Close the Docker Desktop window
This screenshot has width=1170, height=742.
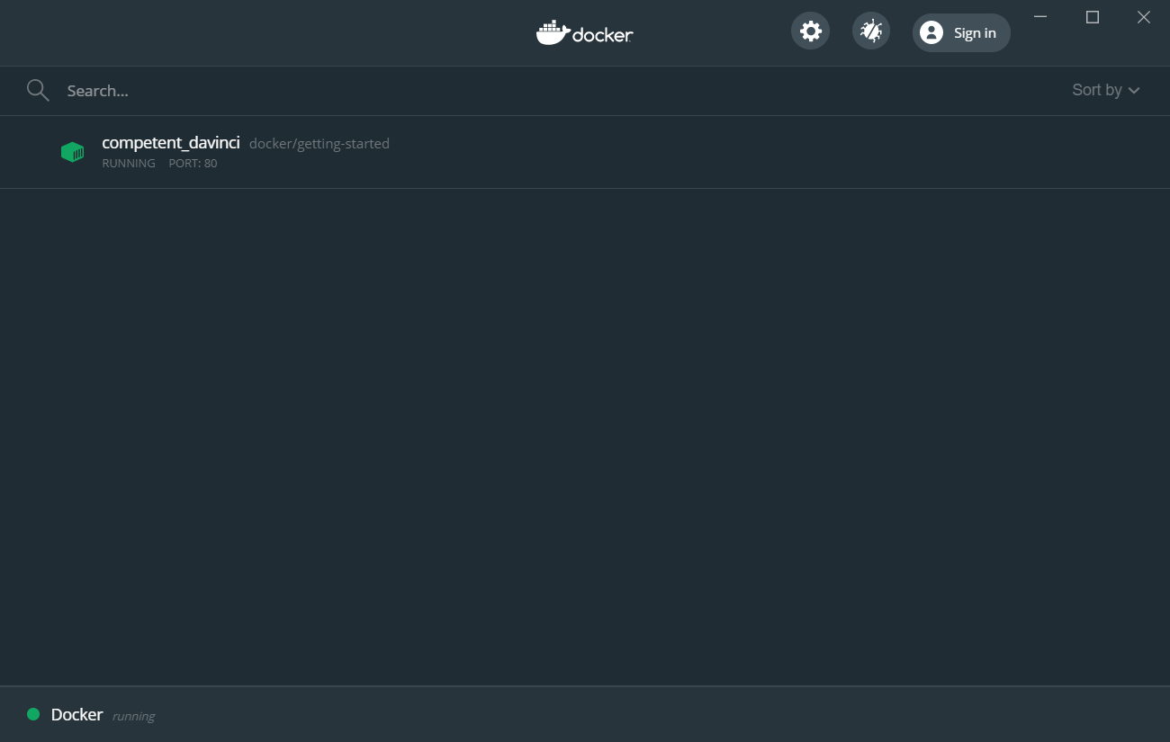pos(1144,17)
